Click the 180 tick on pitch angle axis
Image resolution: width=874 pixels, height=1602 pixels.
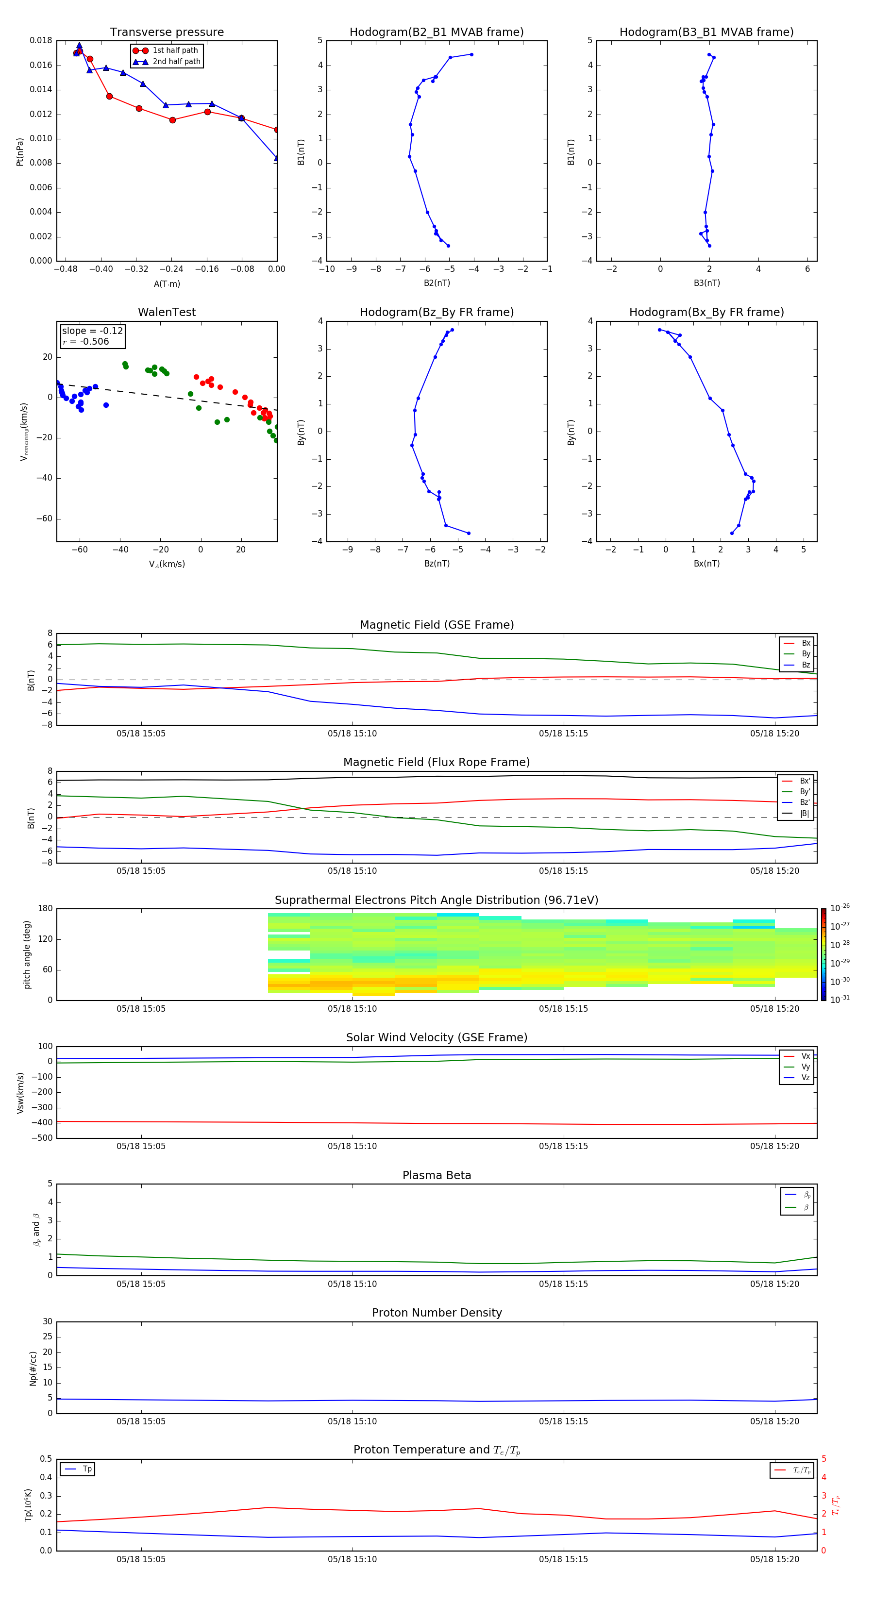point(46,909)
